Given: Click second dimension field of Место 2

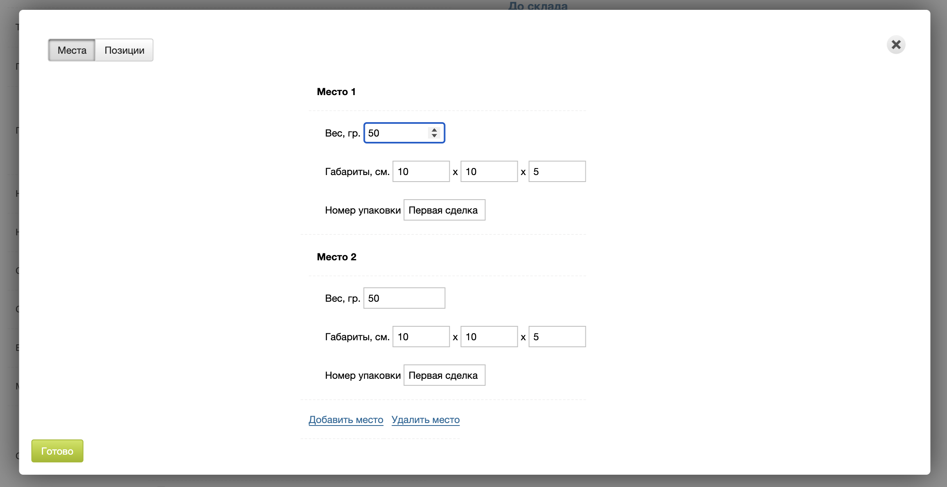Looking at the screenshot, I should click(x=489, y=337).
